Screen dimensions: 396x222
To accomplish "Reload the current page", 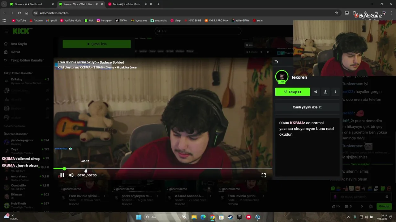I will [x=19, y=13].
